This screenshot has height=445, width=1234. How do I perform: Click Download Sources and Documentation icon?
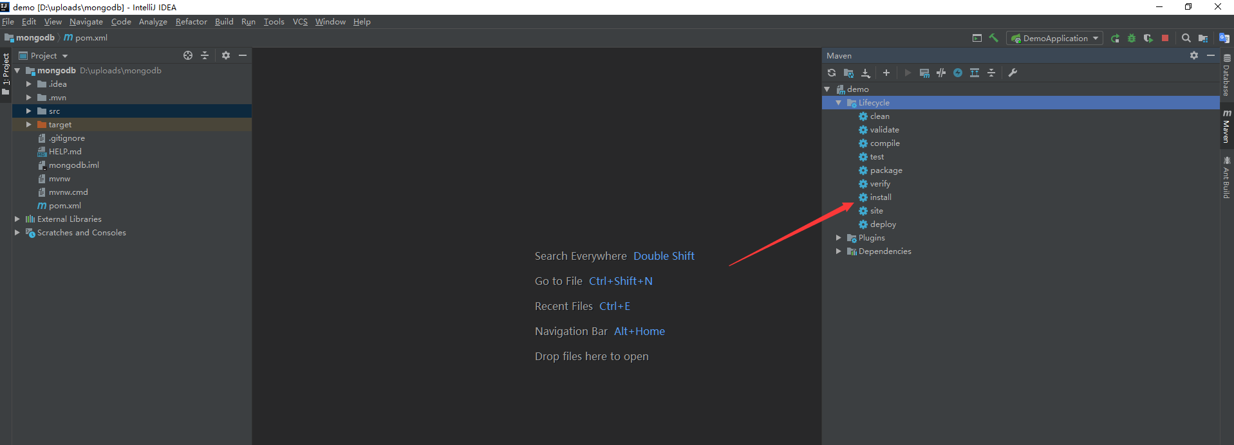coord(866,73)
